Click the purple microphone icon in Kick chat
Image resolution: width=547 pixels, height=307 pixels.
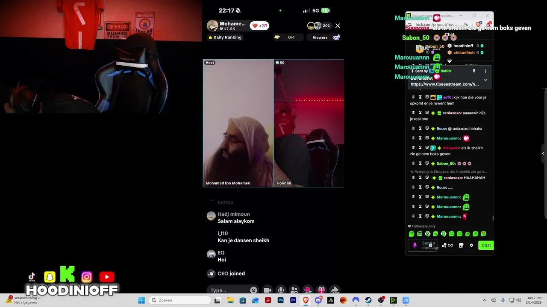click(415, 246)
